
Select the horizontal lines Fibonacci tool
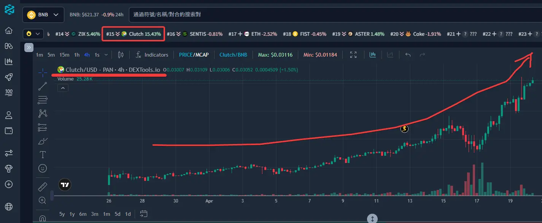43,100
